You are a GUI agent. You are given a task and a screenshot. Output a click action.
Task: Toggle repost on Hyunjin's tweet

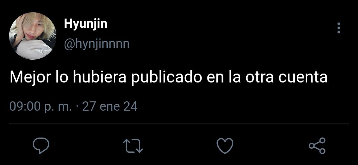click(133, 146)
